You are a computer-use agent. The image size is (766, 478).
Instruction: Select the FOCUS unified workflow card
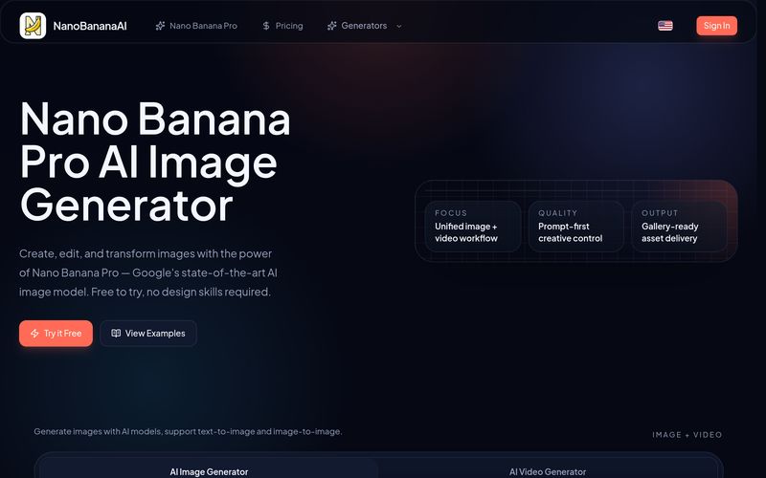[473, 227]
